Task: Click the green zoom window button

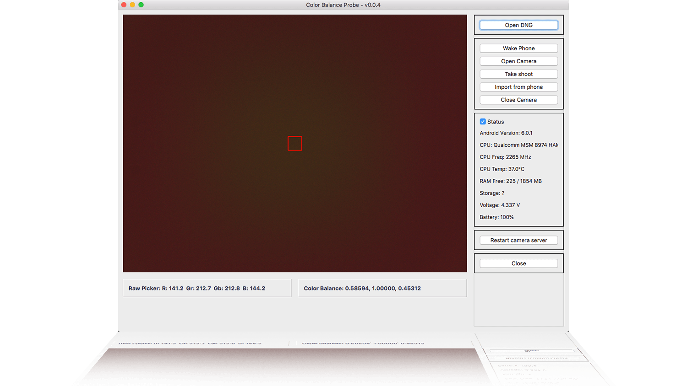Action: (141, 5)
